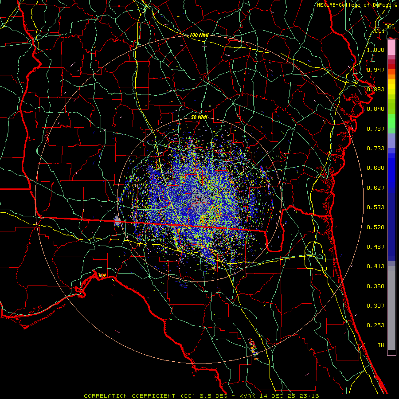The image size is (399, 399).
Task: Click the 0.680 legend value
Action: tap(376, 168)
